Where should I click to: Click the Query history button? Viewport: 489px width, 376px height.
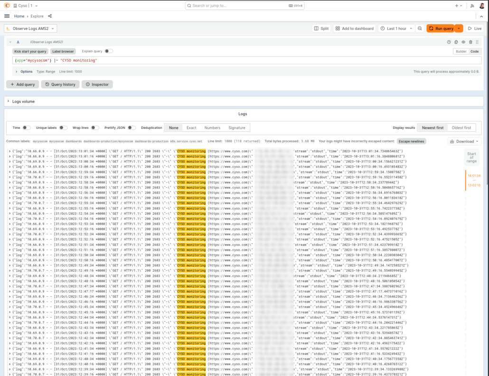click(x=60, y=84)
